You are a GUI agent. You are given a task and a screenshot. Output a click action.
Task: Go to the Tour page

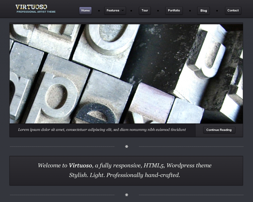(145, 11)
